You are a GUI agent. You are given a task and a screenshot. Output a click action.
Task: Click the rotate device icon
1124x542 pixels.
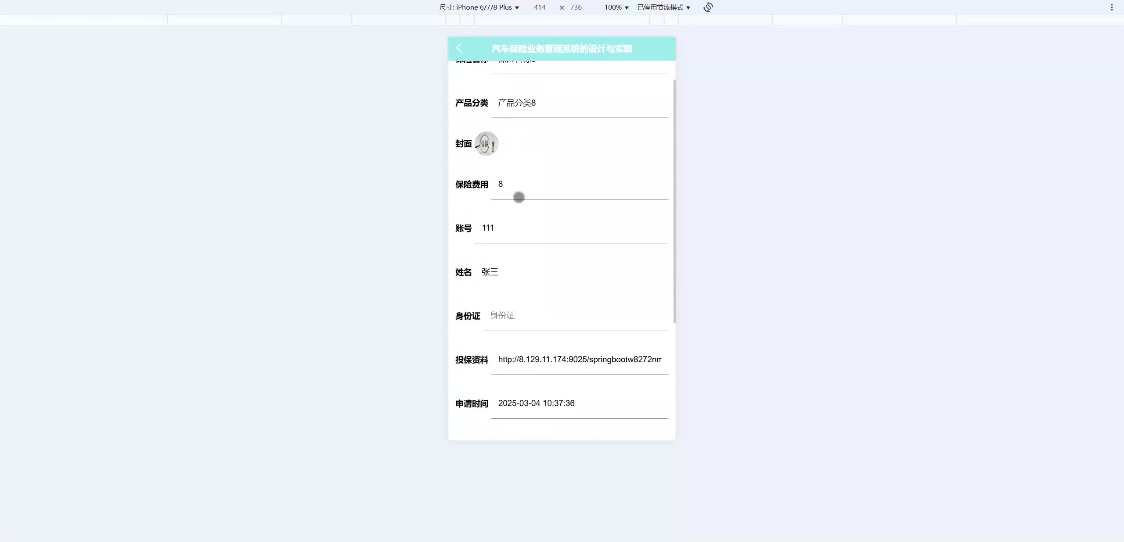708,7
